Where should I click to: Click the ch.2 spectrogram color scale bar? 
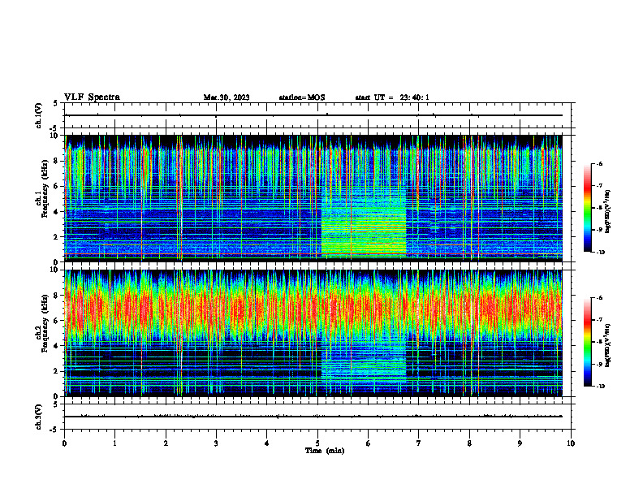click(x=587, y=342)
